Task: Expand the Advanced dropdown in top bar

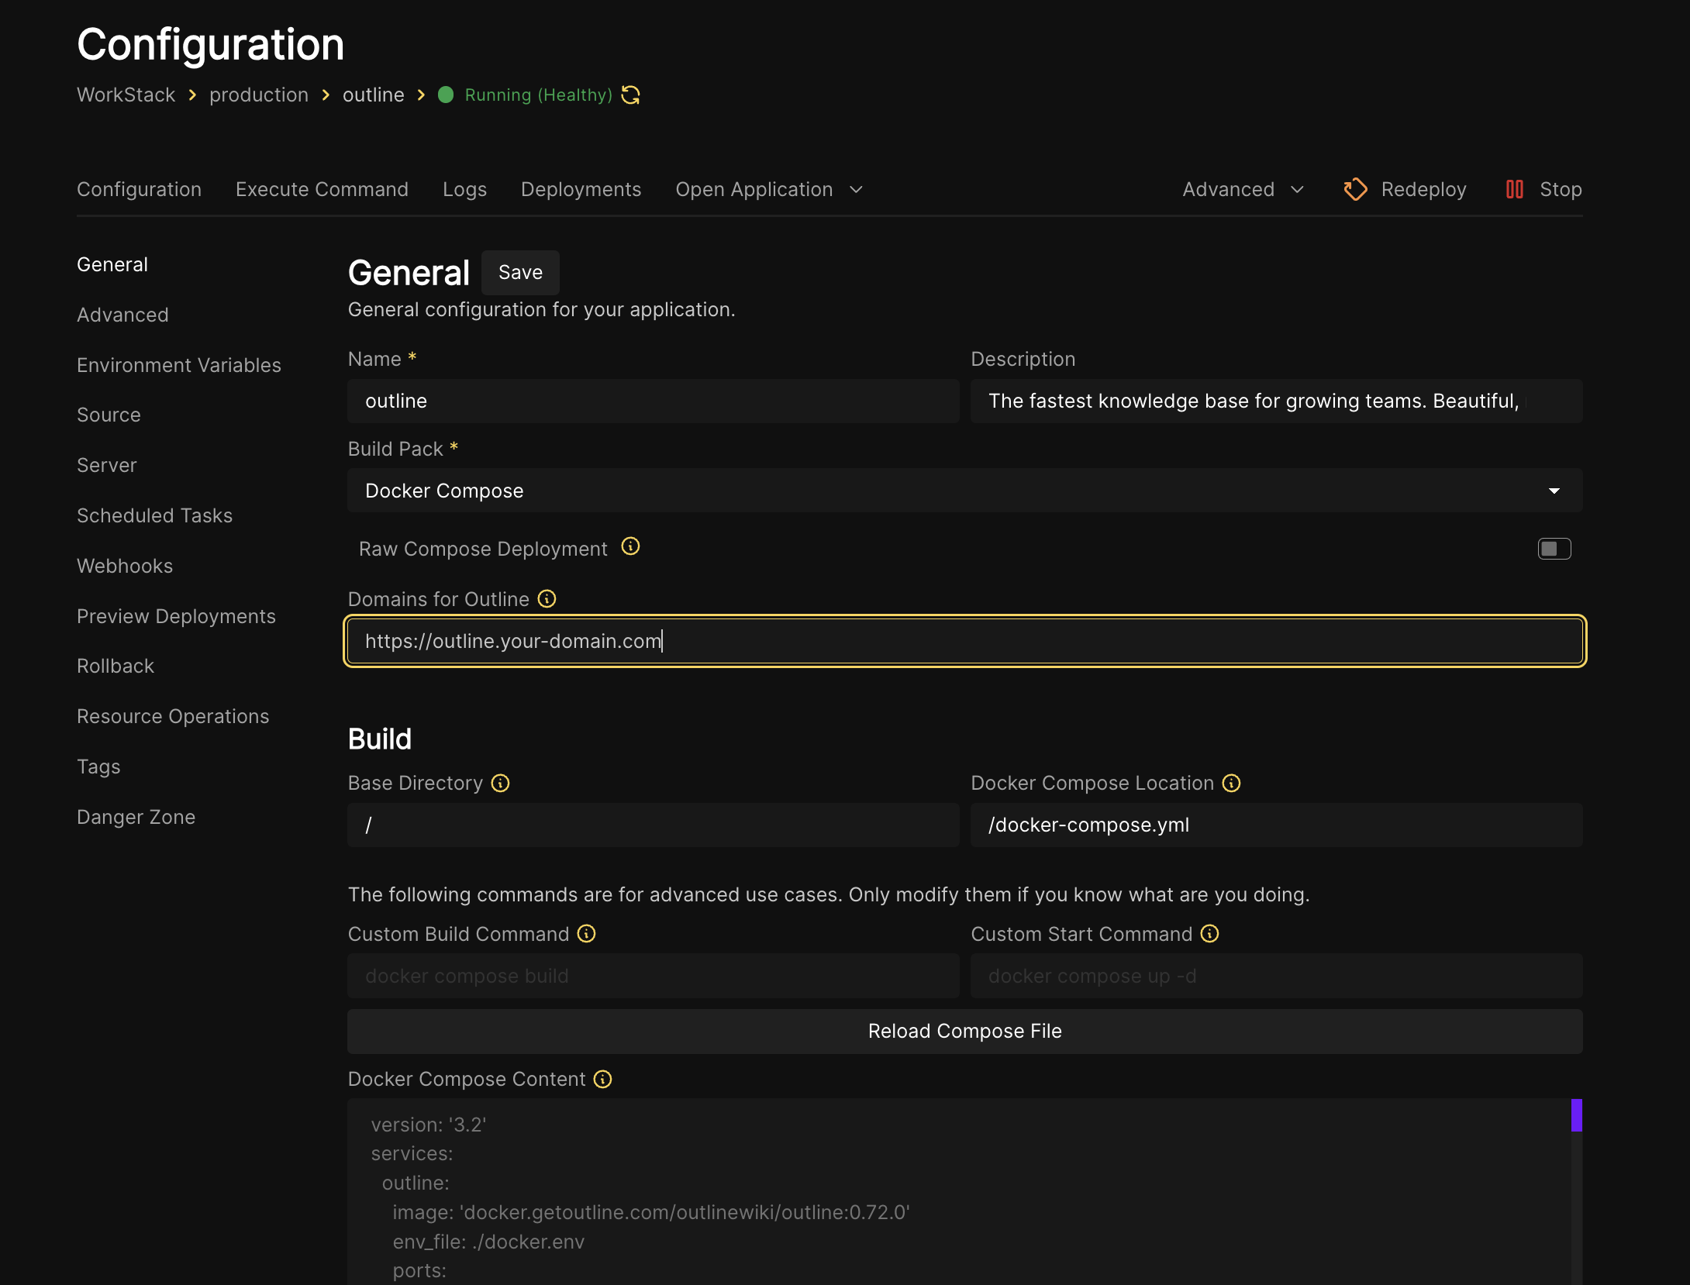Action: [1243, 190]
